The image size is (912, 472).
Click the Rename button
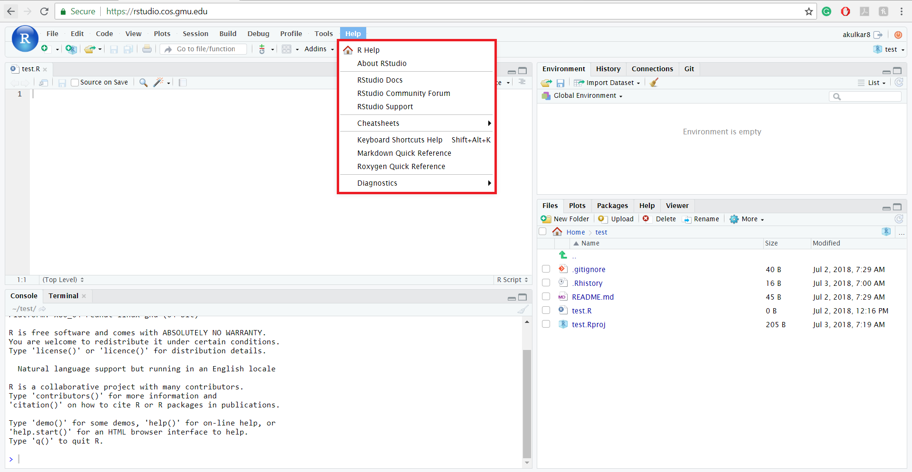pos(701,219)
